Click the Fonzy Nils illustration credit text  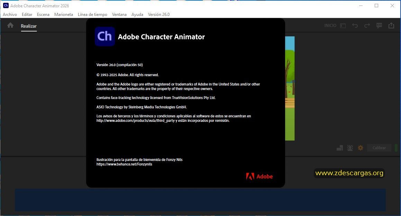click(139, 160)
